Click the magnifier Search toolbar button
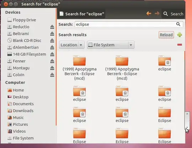The image size is (192, 148). pos(173,14)
